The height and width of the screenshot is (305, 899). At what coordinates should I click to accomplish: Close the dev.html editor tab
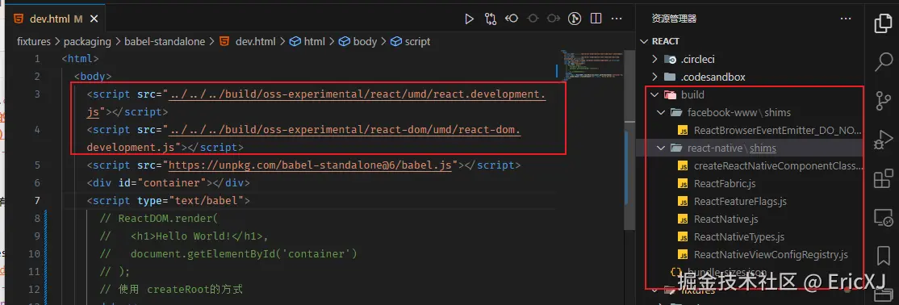coord(94,19)
